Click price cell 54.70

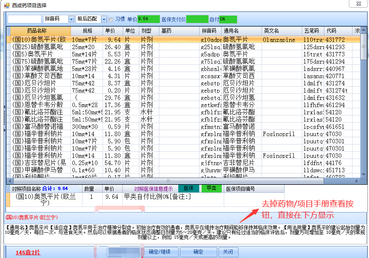coord(113,163)
